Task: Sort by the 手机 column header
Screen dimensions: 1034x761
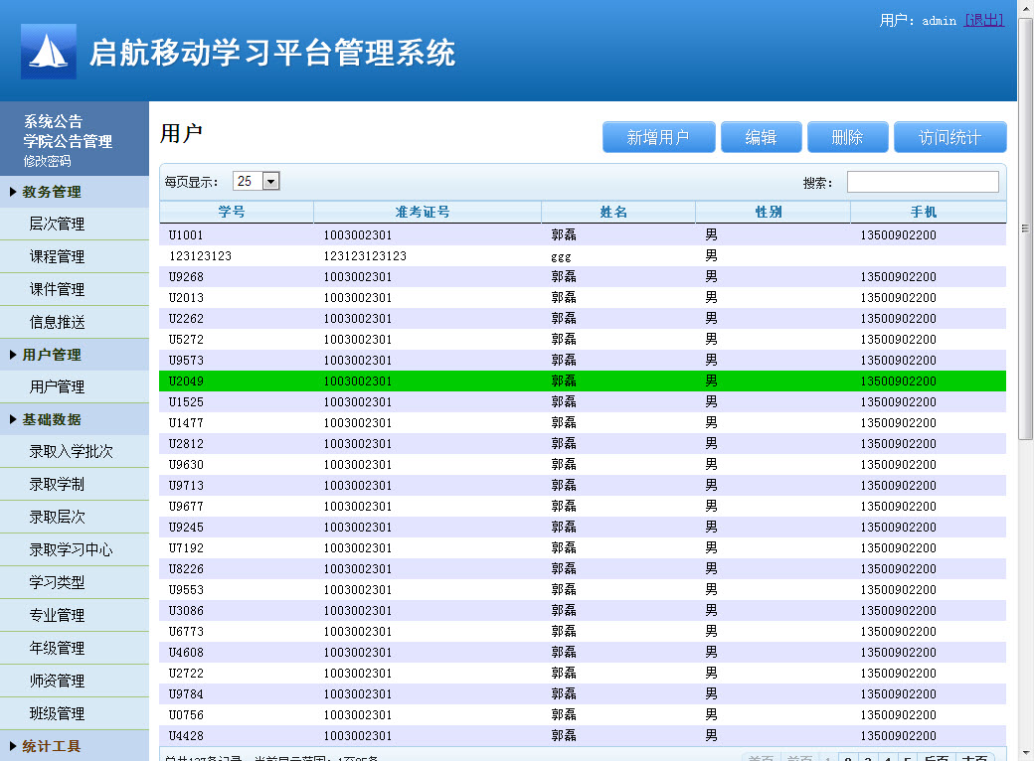Action: (923, 212)
